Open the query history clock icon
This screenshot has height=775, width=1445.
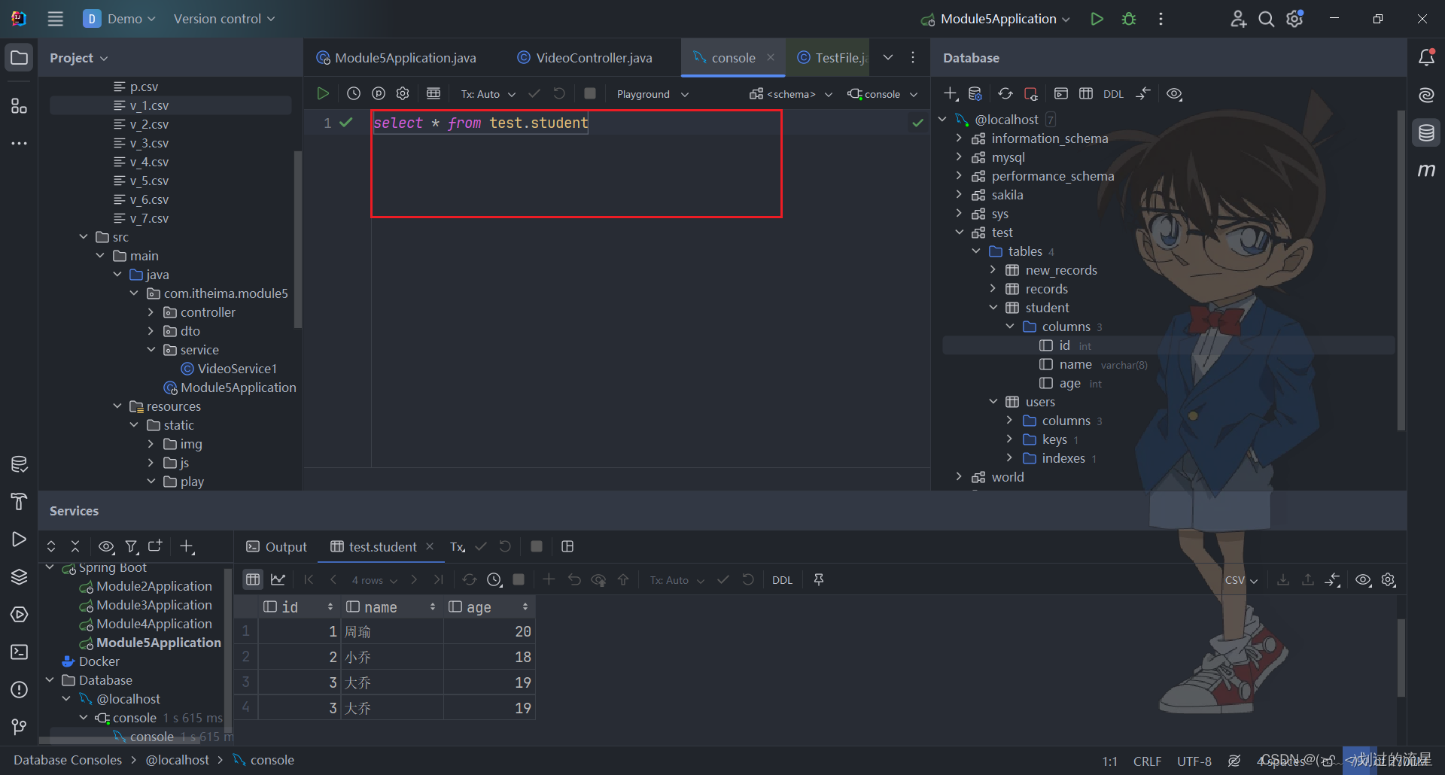tap(354, 93)
